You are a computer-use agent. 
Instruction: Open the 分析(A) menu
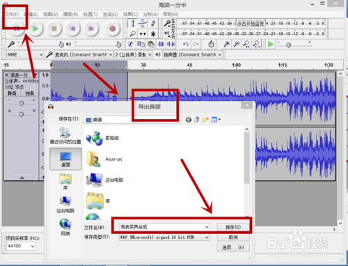[150, 15]
